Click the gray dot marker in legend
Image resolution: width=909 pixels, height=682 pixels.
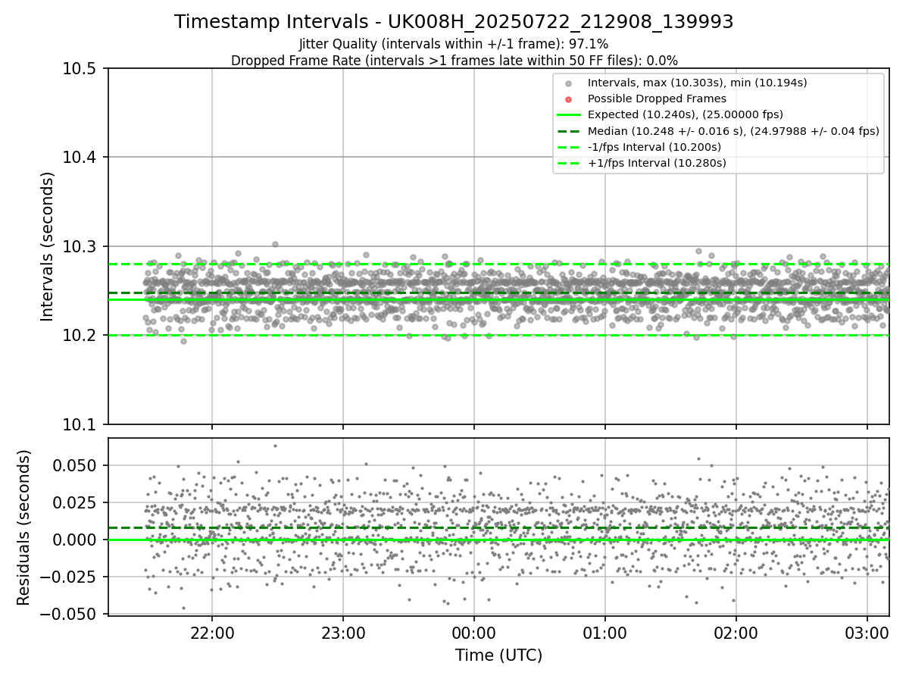coord(569,83)
